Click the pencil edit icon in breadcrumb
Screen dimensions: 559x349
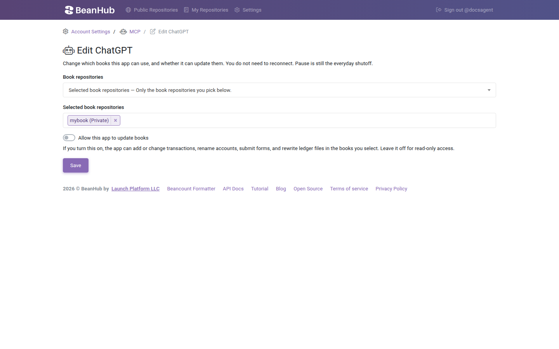(x=153, y=31)
